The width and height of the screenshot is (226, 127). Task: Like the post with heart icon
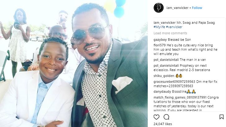(x=156, y=117)
